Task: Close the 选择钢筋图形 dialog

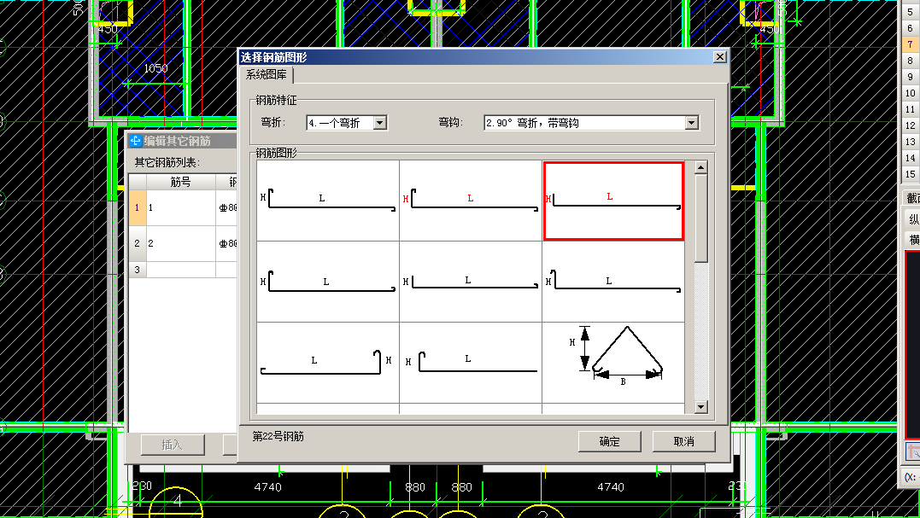Action: click(720, 57)
